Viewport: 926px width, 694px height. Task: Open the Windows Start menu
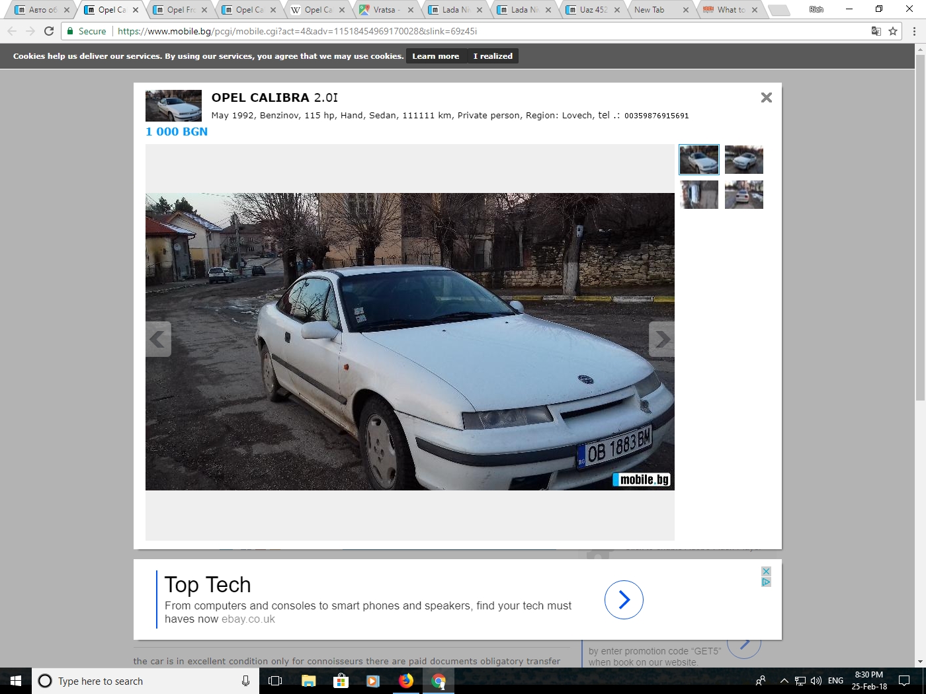(x=16, y=681)
